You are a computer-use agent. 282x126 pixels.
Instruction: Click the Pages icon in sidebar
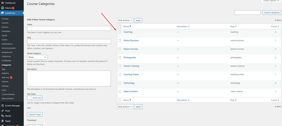[x=3, y=121]
